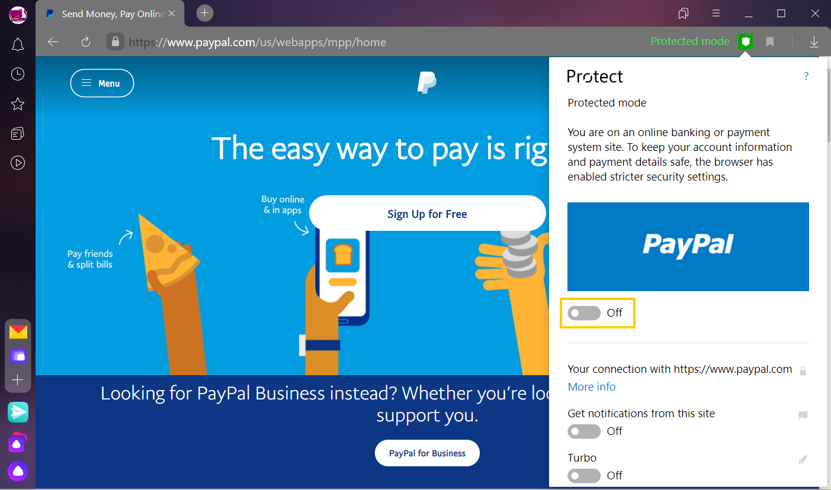Click the green Protect shield icon
This screenshot has height=490, width=831.
746,41
